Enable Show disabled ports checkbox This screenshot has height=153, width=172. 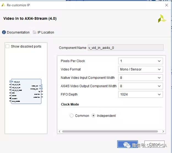(8, 46)
